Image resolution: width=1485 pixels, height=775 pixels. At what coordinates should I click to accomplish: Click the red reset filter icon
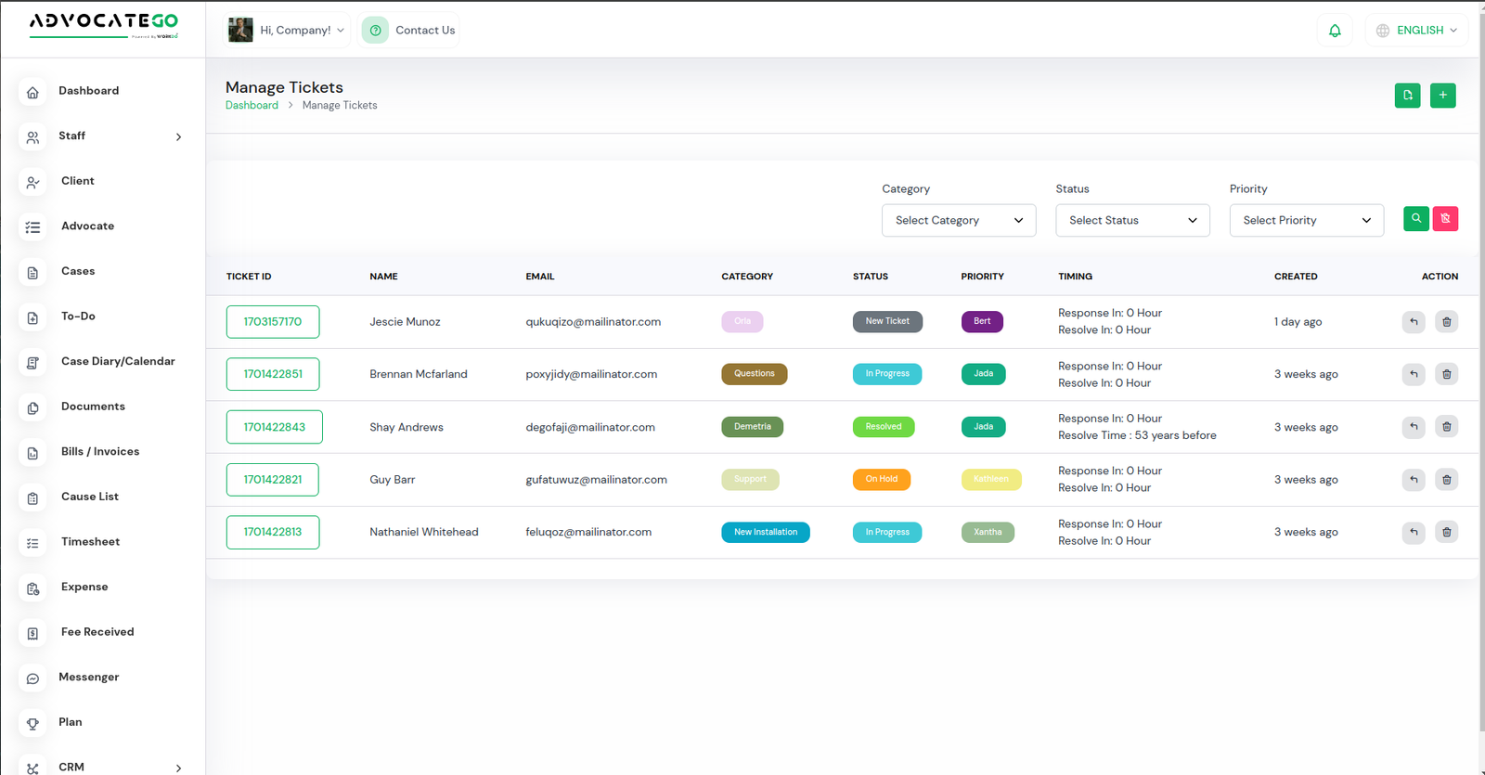tap(1445, 219)
